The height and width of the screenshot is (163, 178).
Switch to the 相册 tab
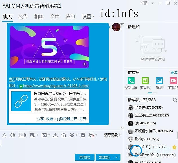(x=39, y=17)
